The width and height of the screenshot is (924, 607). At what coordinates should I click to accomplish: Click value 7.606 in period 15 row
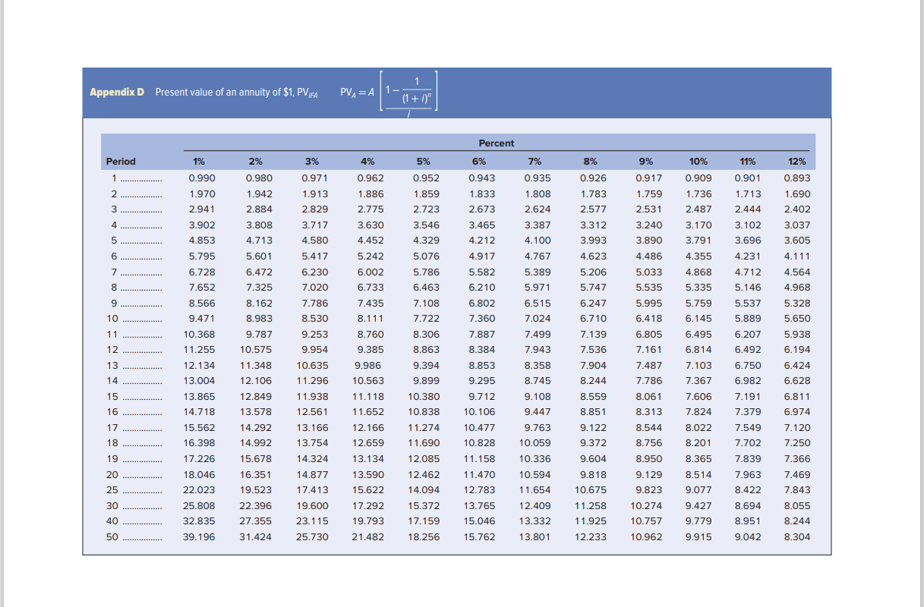pos(699,396)
